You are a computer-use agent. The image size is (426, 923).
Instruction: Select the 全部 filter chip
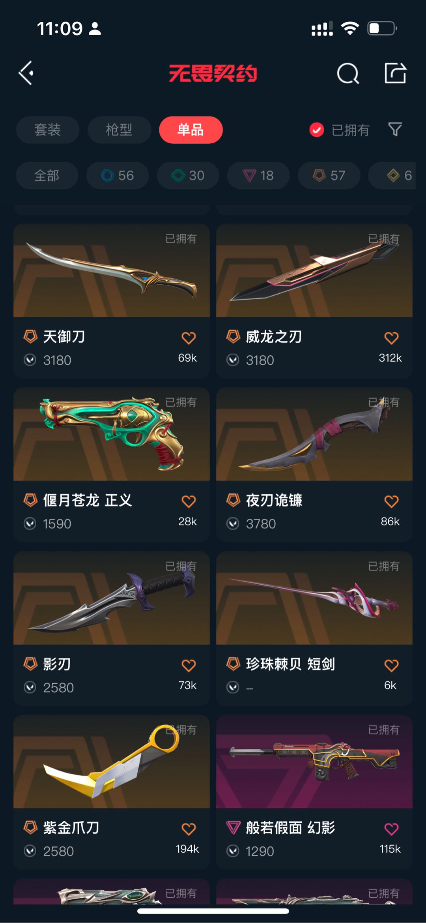pos(47,175)
